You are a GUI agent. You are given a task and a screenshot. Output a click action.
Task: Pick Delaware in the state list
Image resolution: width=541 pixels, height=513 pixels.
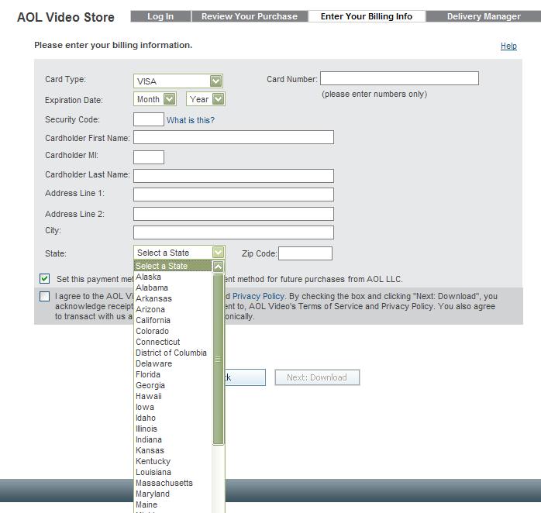tap(173, 363)
